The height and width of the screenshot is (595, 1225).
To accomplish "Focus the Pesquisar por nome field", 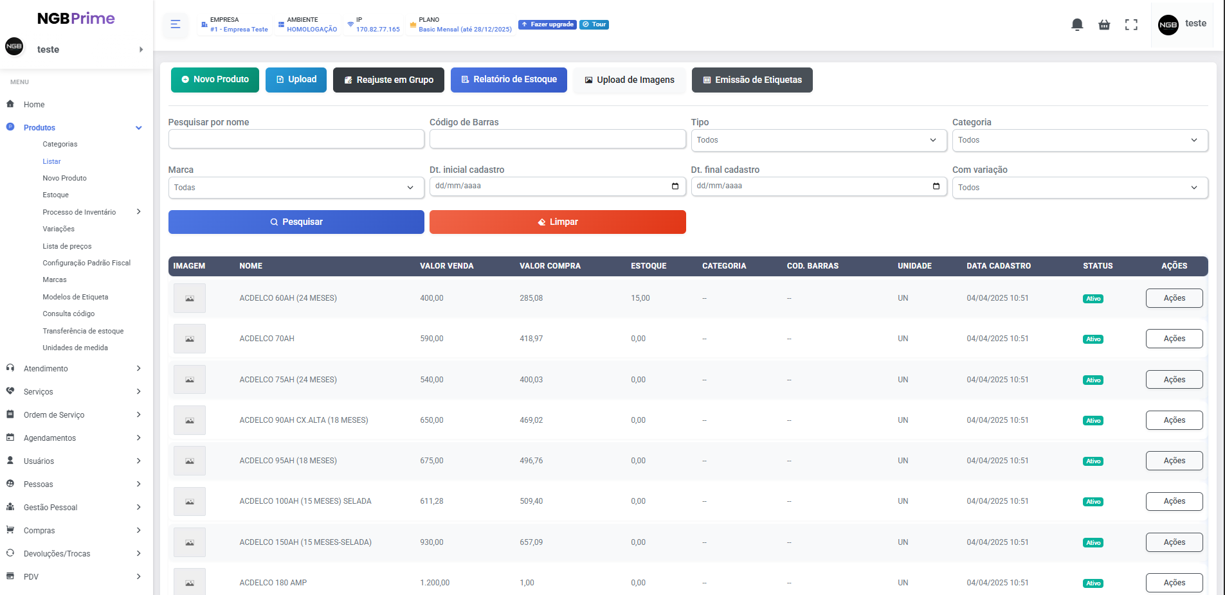I will (x=296, y=139).
